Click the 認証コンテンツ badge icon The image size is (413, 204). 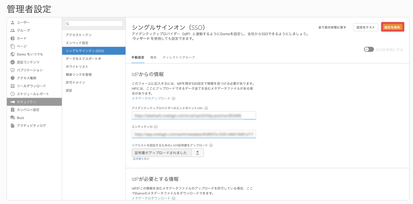point(13,62)
